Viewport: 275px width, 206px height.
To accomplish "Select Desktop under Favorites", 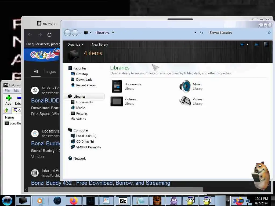I will click(82, 74).
